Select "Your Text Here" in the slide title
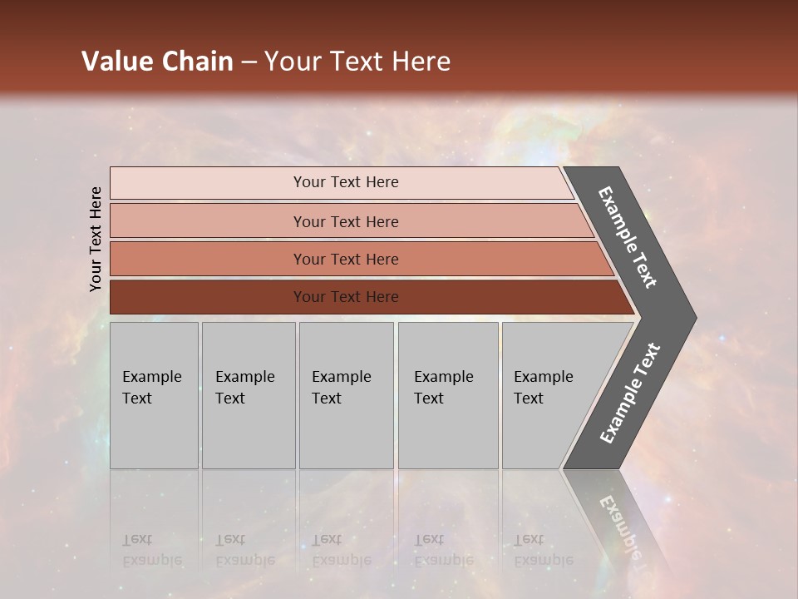The width and height of the screenshot is (798, 599). click(357, 62)
